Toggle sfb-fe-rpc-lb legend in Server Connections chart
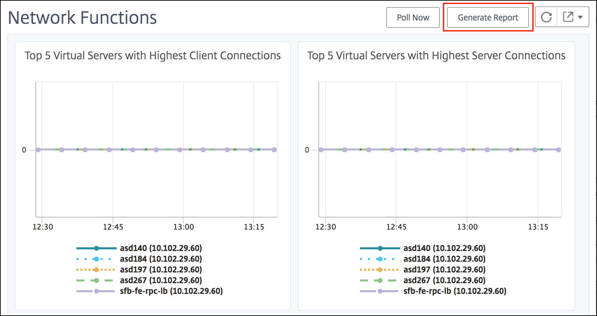 [x=433, y=291]
